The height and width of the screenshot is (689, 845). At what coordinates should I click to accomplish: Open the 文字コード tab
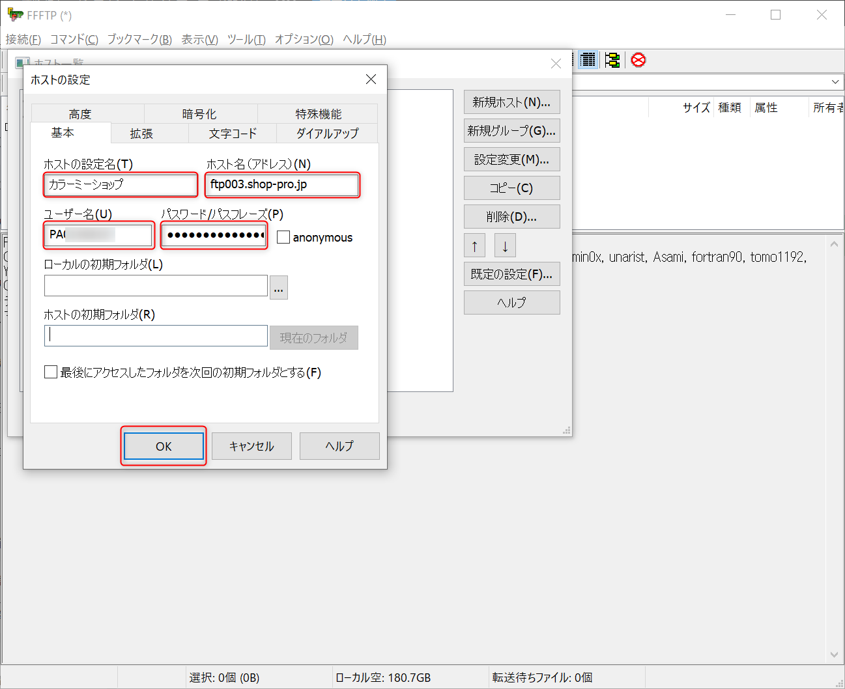coord(233,134)
